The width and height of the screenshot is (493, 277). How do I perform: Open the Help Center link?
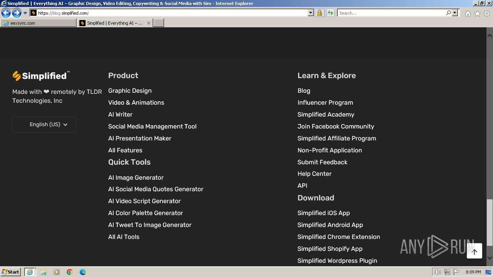[314, 174]
